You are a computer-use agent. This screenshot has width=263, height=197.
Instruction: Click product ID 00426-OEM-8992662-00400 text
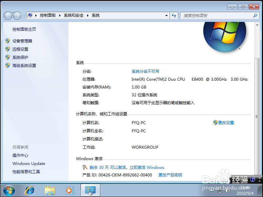[x=125, y=175]
